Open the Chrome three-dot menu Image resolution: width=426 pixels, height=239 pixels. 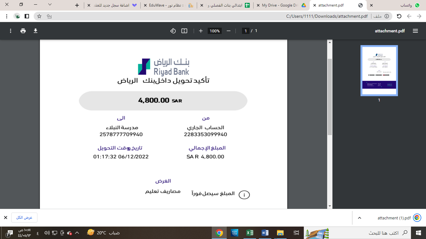(7, 16)
